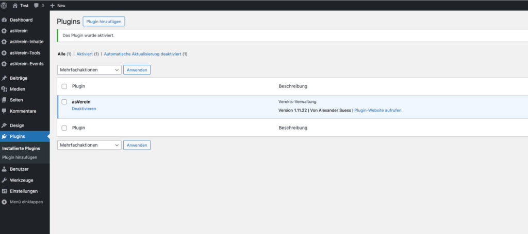
Task: Toggle select-all checkbox in table header
Action: (64, 86)
